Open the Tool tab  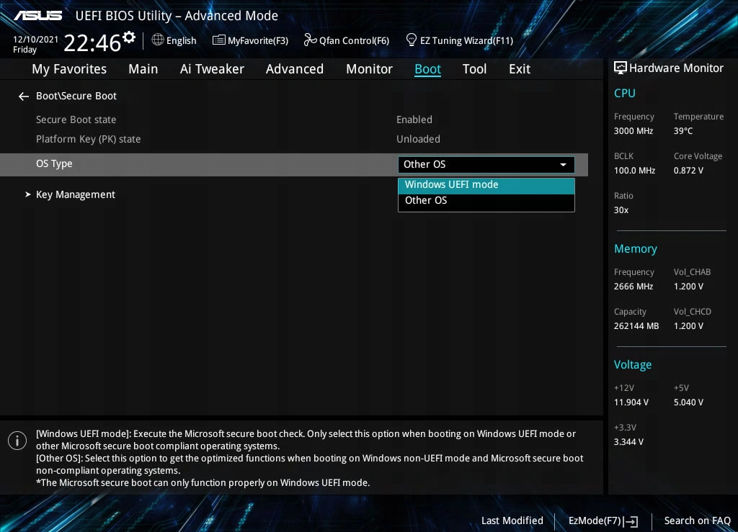coord(474,69)
